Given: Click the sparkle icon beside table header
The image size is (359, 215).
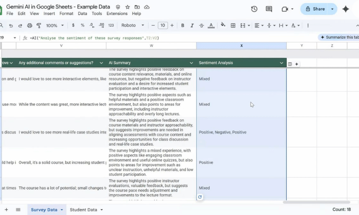Looking at the screenshot, I should pos(297,64).
